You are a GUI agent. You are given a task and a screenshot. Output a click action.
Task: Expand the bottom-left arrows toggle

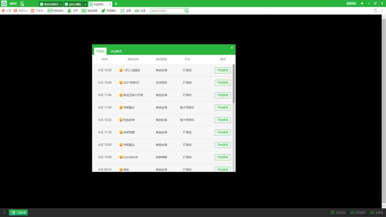tap(4, 213)
